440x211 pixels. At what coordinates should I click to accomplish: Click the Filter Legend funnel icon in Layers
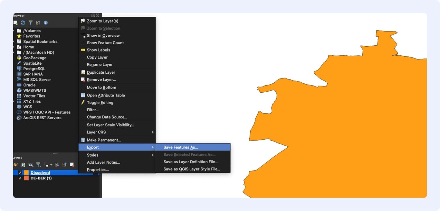pyautogui.click(x=38, y=165)
